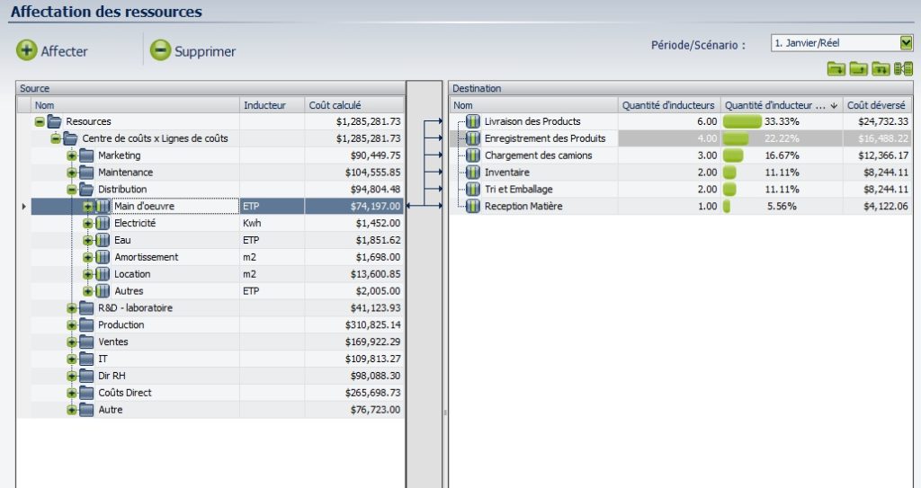This screenshot has height=488, width=921.
Task: Click the folder icon with double down arrows
Action: (881, 68)
